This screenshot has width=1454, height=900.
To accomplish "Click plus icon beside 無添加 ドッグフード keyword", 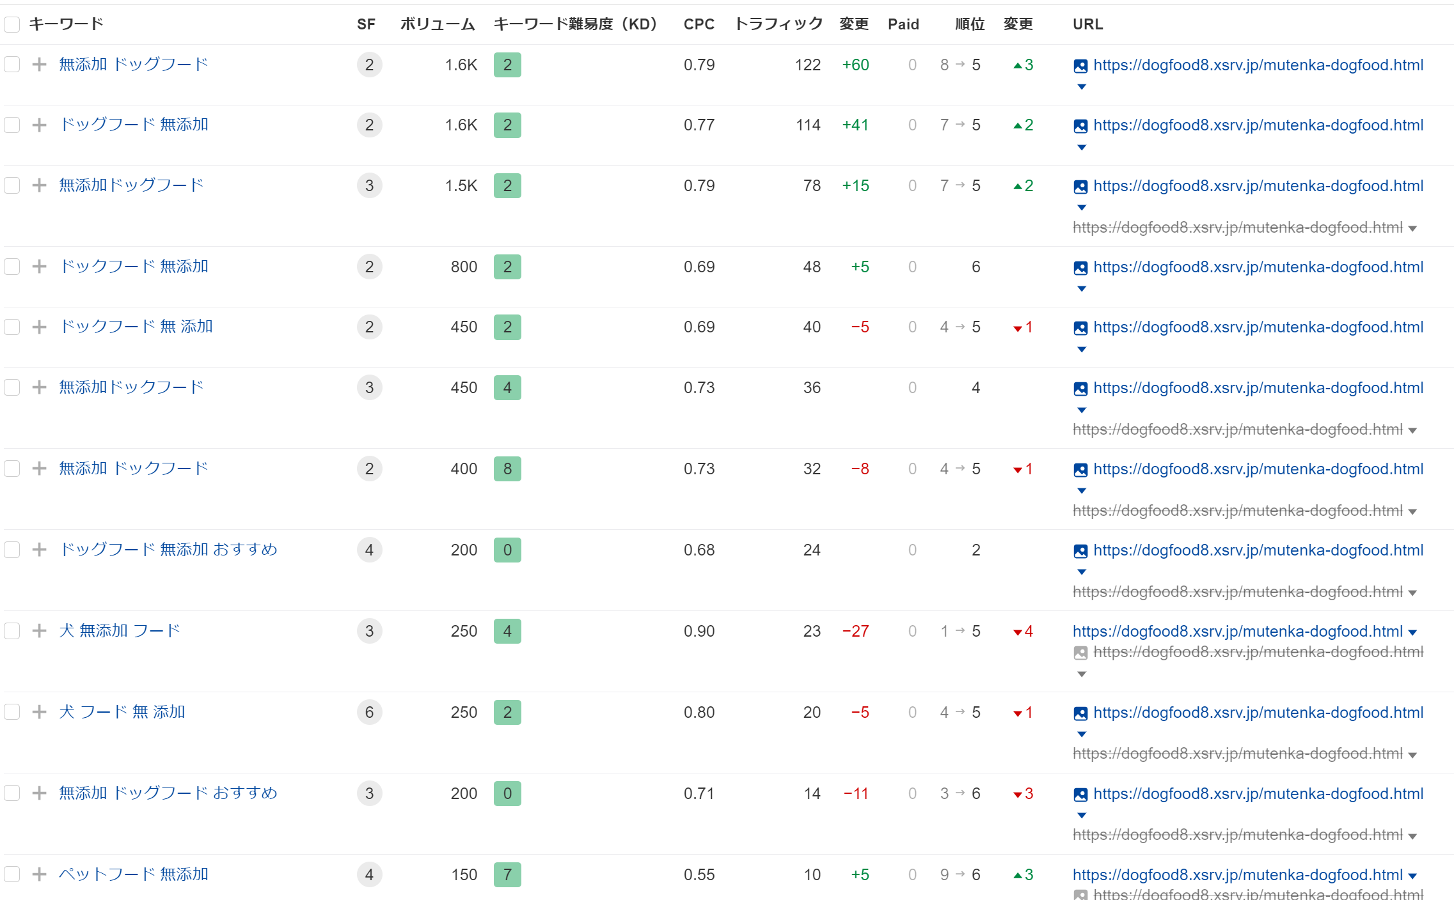I will (40, 65).
